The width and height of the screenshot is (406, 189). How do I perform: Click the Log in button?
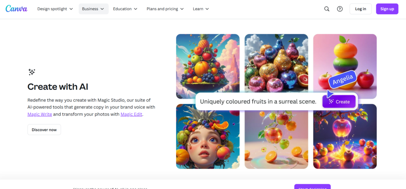[x=360, y=9]
